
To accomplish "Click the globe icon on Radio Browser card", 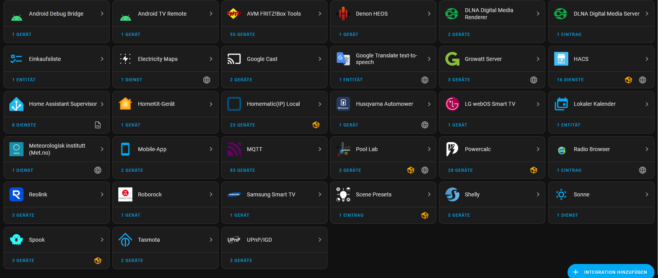I will (643, 170).
